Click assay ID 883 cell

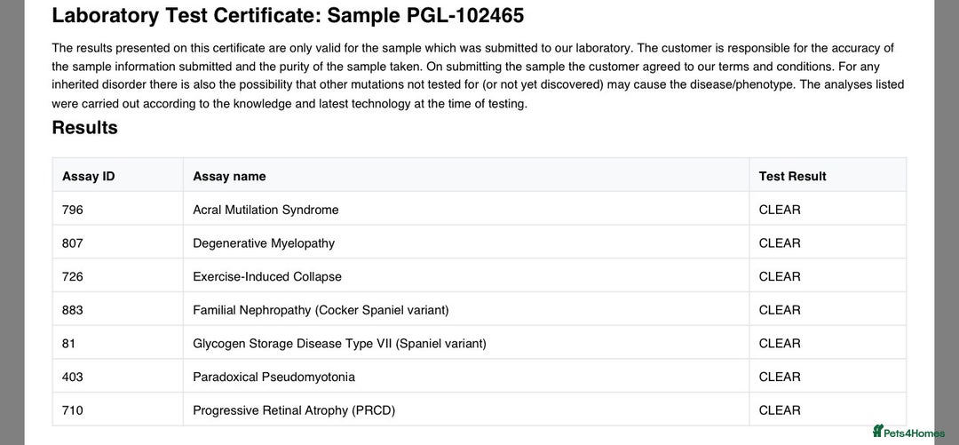[73, 310]
